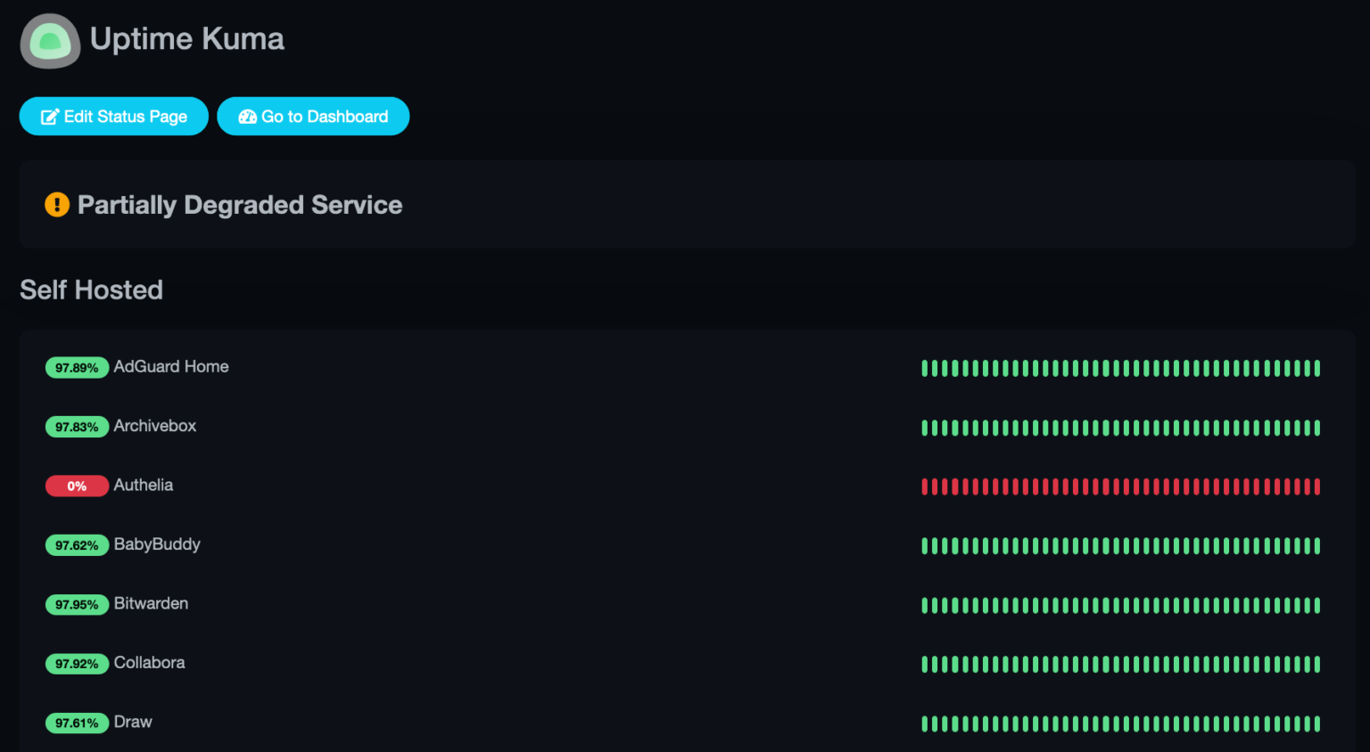This screenshot has width=1370, height=752.
Task: Select the Bitwarden monitor name
Action: point(151,604)
